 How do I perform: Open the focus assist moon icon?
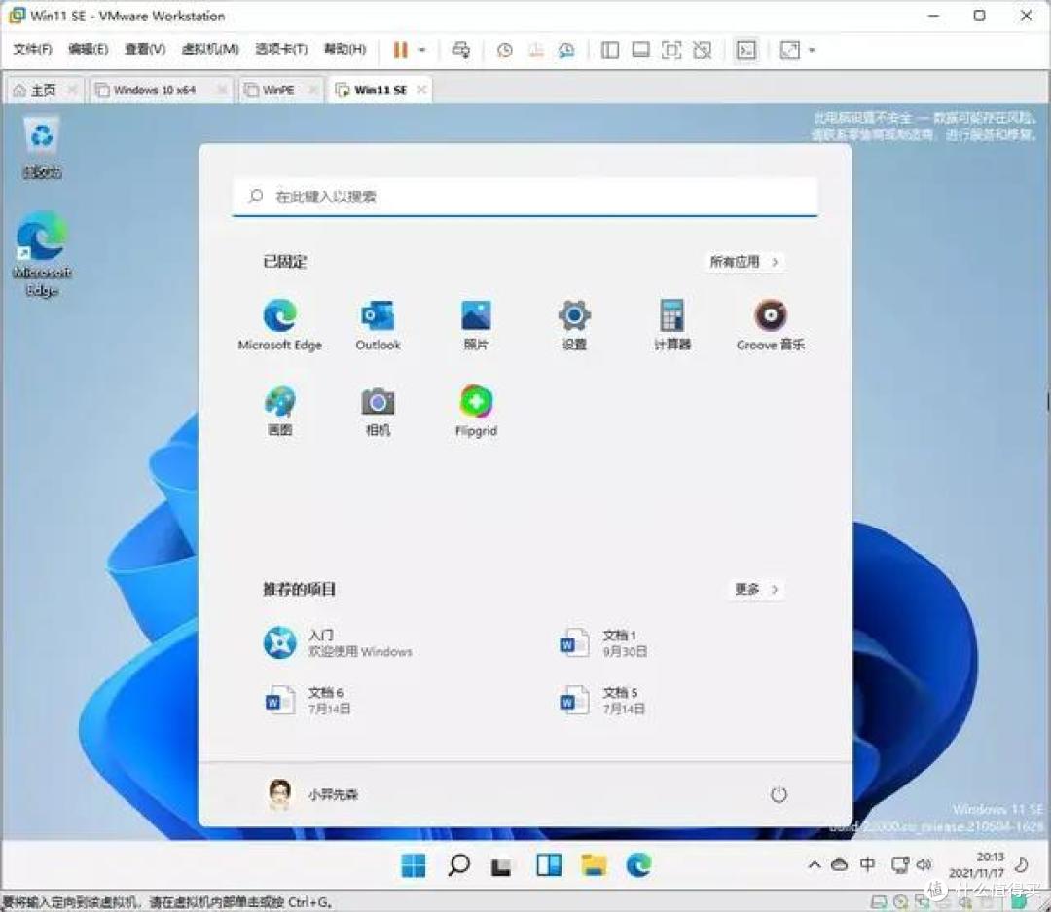click(x=1022, y=864)
